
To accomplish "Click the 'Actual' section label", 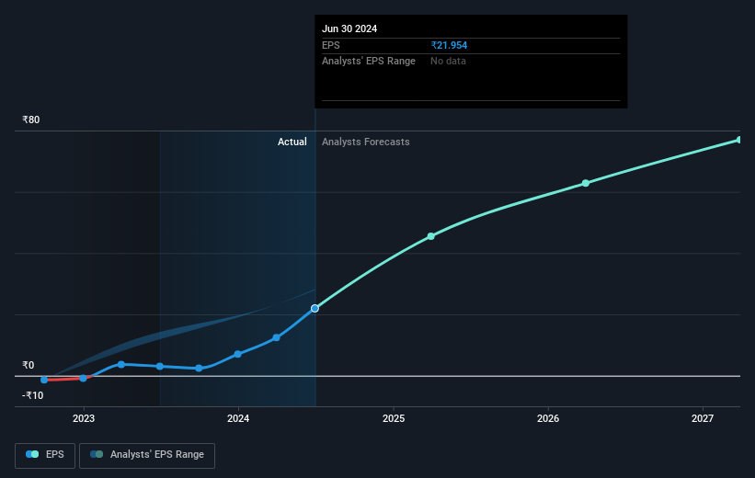I will point(292,142).
